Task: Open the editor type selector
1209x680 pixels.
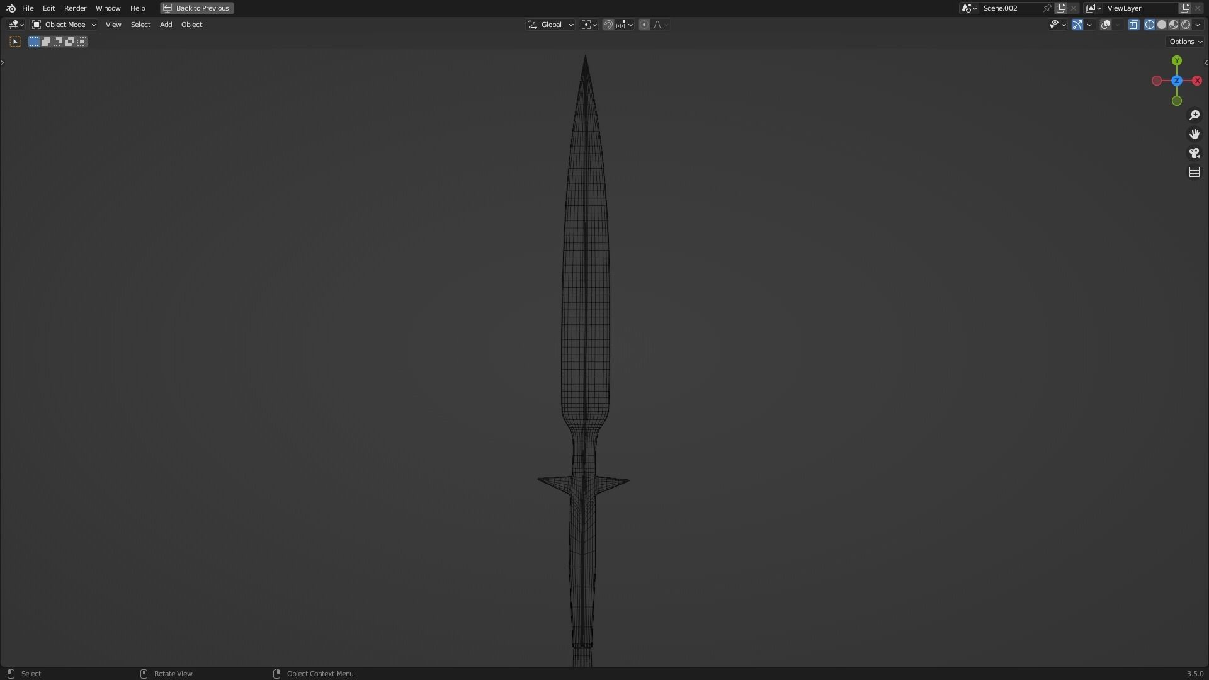Action: (16, 25)
